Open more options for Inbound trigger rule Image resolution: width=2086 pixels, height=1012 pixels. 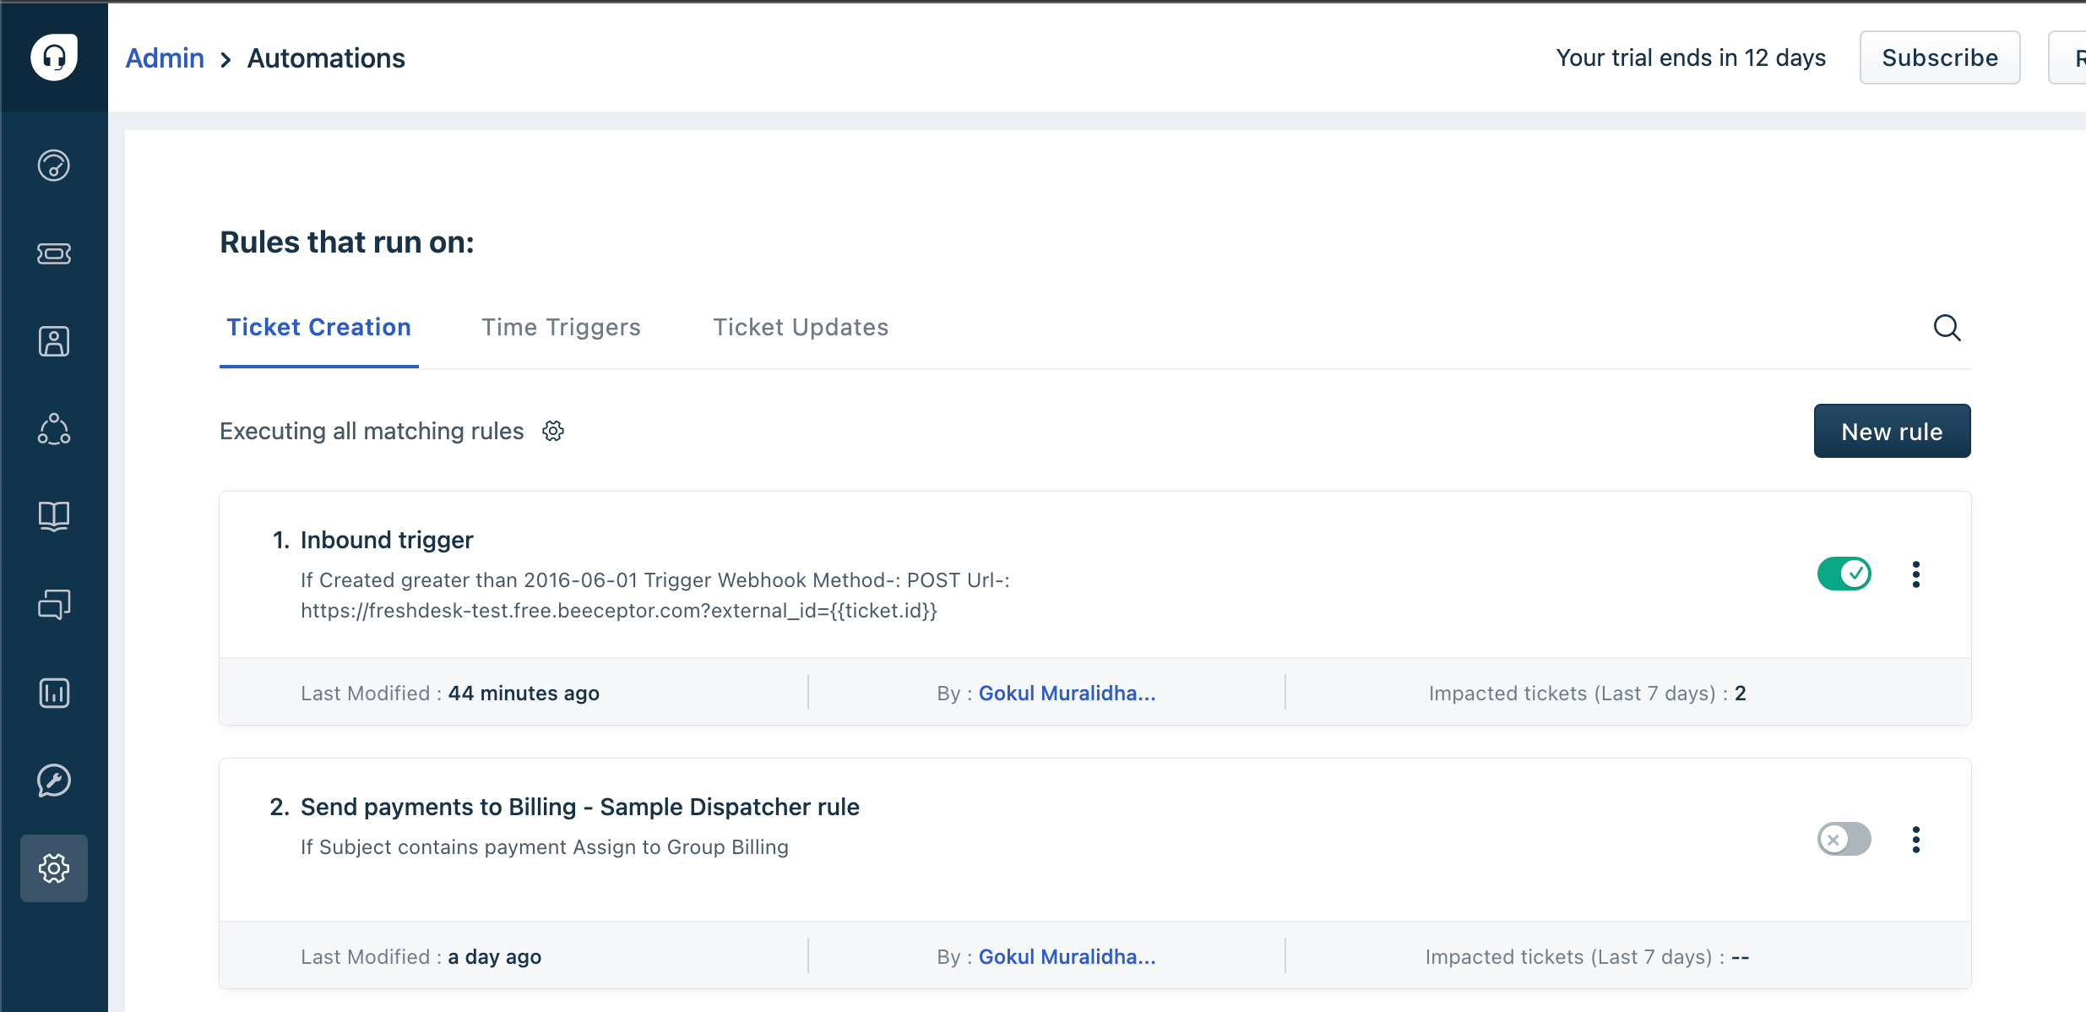(1916, 574)
